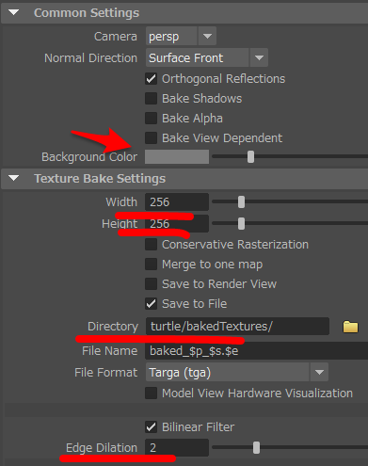Uncheck Save to File option

(x=151, y=303)
